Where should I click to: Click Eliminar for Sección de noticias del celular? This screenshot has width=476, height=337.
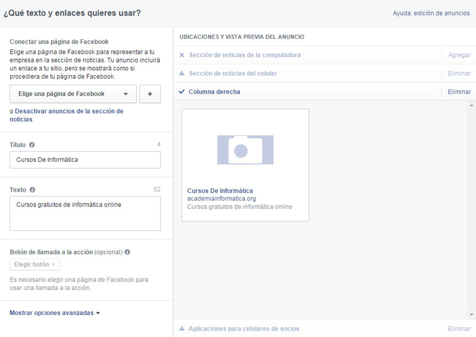pos(459,73)
